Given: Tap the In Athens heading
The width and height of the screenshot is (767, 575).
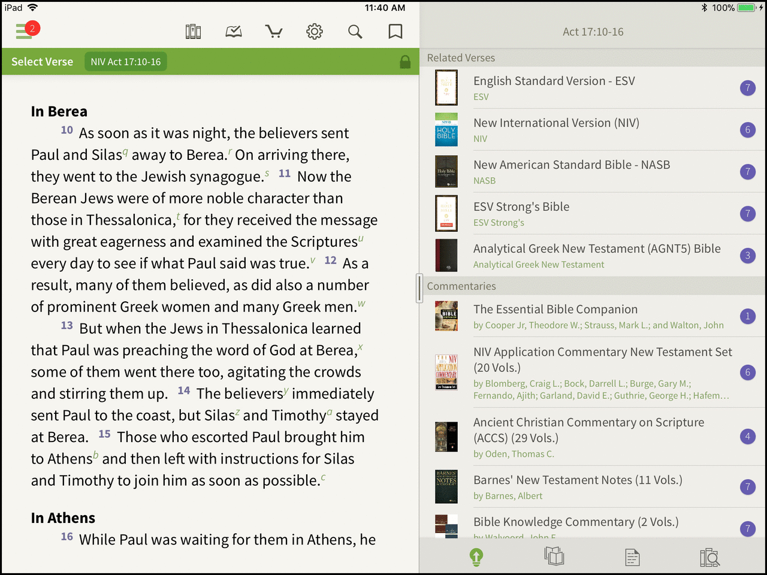Looking at the screenshot, I should click(x=63, y=518).
